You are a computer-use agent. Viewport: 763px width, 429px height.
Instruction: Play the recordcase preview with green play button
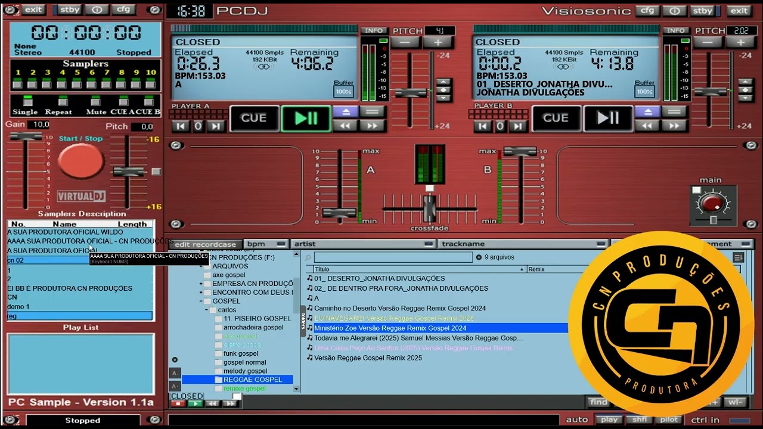coord(195,403)
